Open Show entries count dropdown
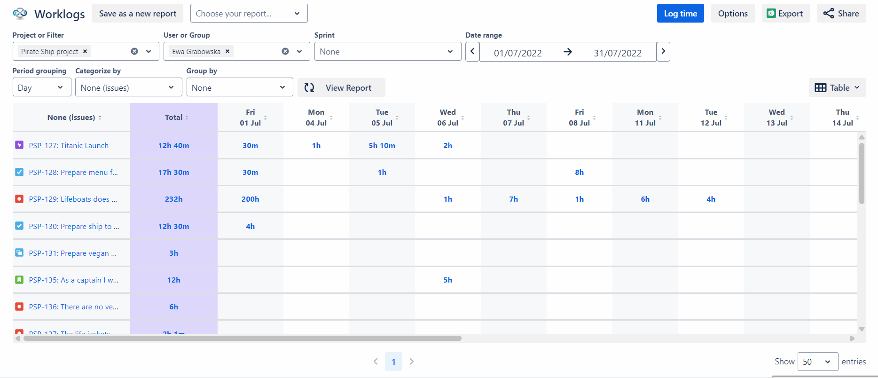Screen dimensions: 878x378 click(x=818, y=362)
